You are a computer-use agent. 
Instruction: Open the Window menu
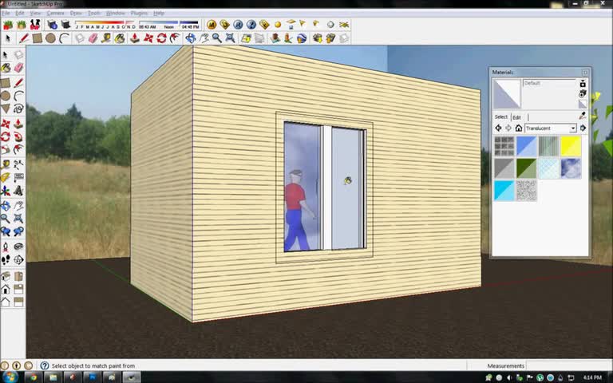tap(116, 14)
